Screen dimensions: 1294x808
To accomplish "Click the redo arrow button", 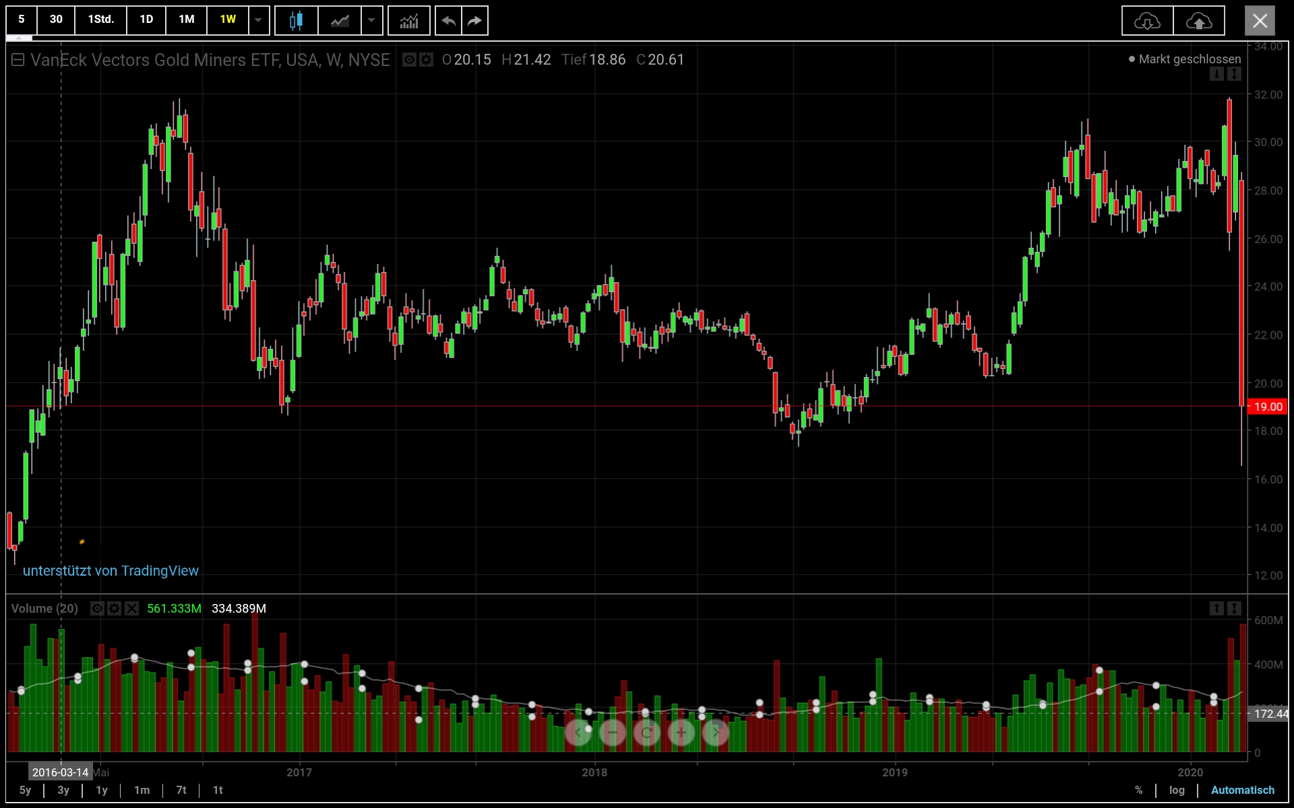I will tap(475, 20).
